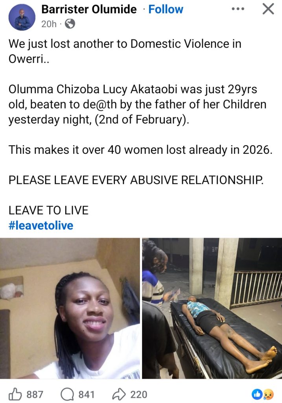Follow Barrister Olumide
282x403 pixels.
166,9
